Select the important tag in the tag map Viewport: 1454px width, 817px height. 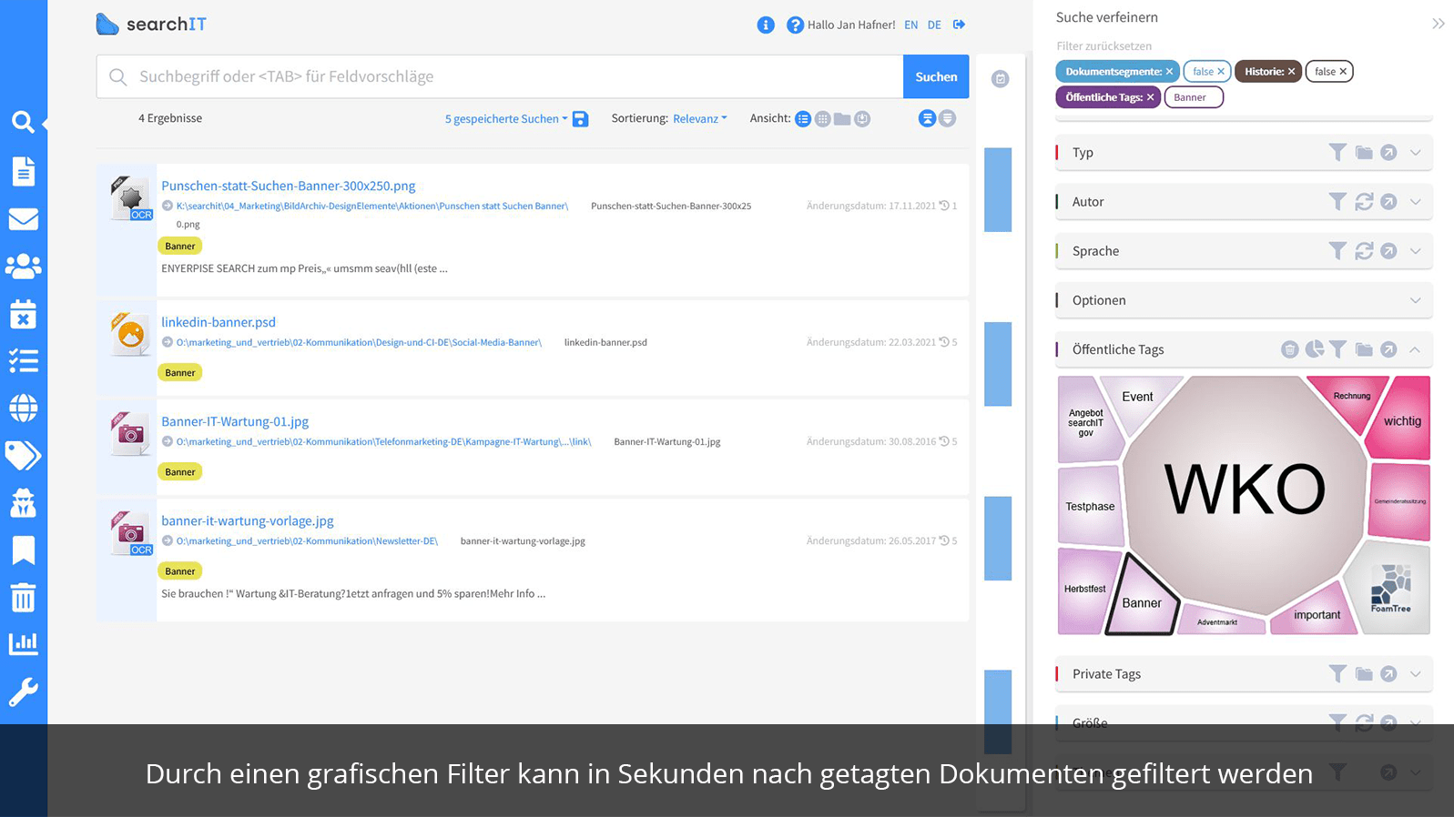[x=1317, y=615]
